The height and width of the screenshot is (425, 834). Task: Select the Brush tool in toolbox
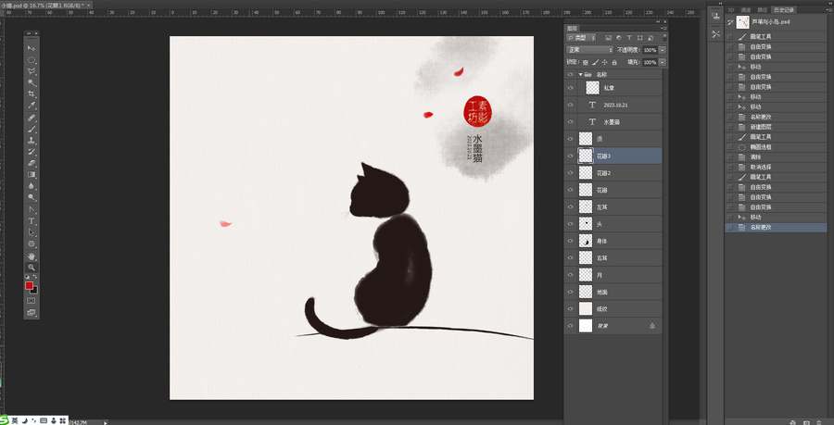coord(32,129)
